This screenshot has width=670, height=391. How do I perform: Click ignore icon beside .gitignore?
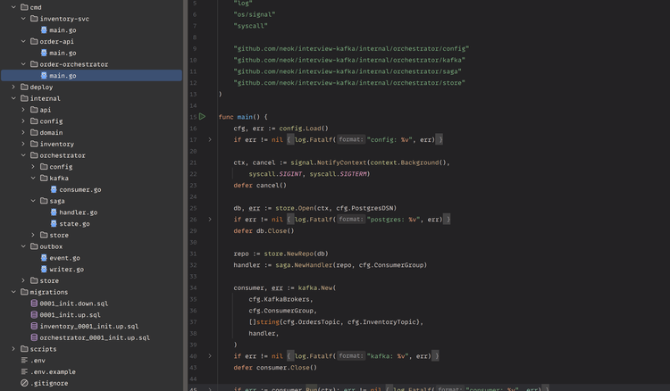coord(24,383)
